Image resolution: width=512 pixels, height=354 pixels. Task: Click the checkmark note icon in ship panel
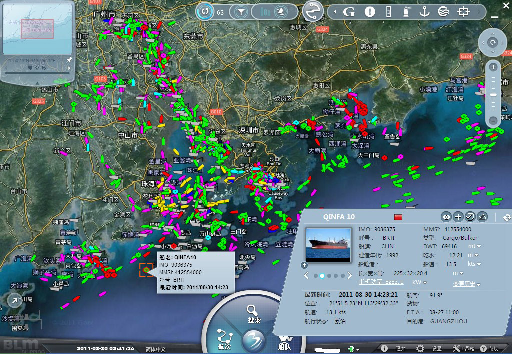(470, 217)
